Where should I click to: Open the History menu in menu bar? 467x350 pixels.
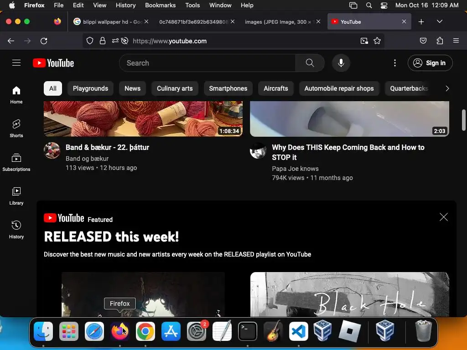[126, 5]
